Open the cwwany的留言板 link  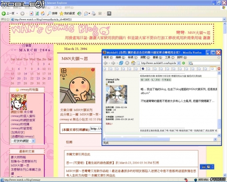click(21, 128)
